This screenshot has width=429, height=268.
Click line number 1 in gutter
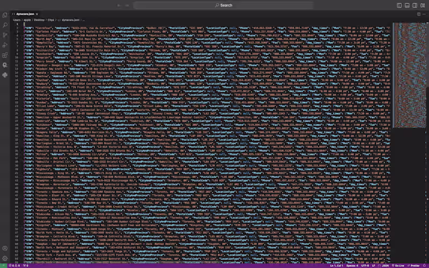coord(18,24)
